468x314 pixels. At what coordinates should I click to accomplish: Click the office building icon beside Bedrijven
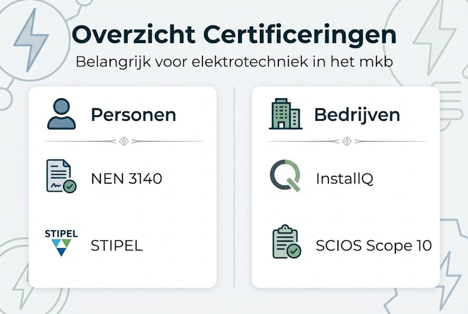286,114
